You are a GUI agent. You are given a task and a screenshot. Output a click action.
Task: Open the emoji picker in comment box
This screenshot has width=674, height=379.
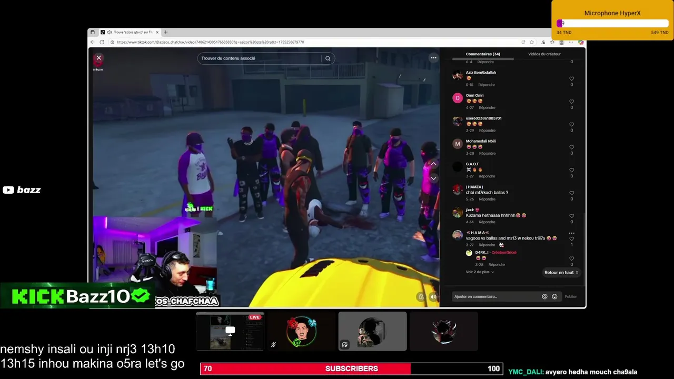coord(554,297)
